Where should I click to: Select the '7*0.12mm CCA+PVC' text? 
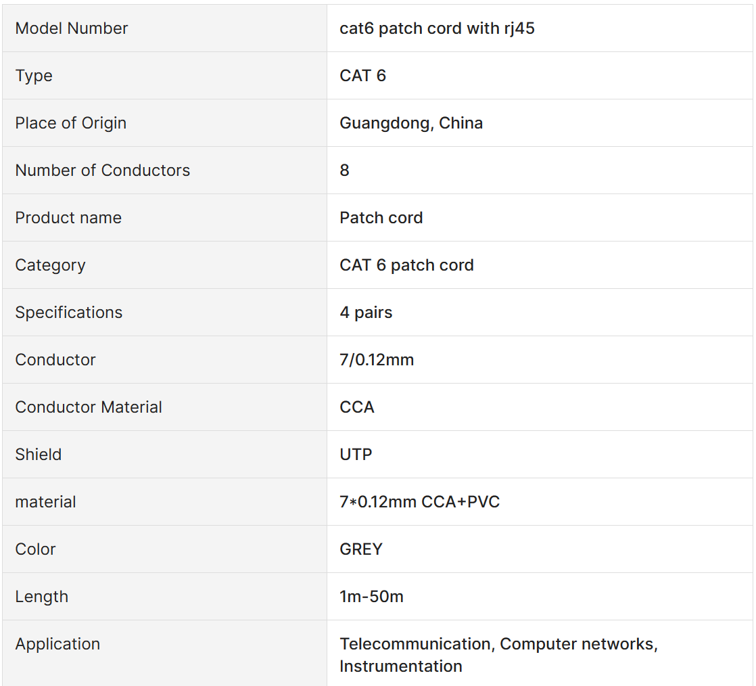[419, 502]
